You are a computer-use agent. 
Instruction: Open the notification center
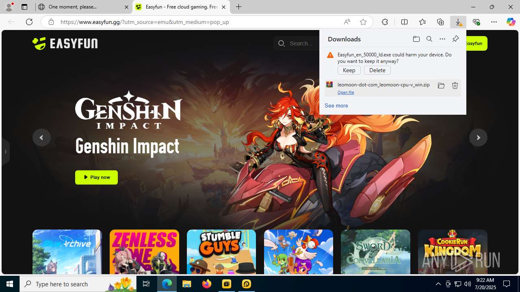tap(507, 284)
